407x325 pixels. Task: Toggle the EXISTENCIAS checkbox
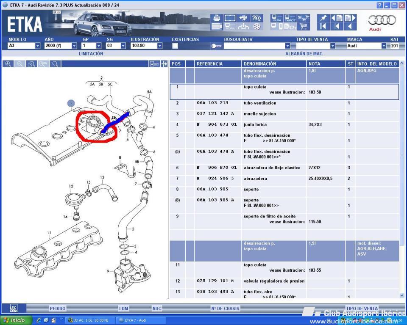(175, 46)
